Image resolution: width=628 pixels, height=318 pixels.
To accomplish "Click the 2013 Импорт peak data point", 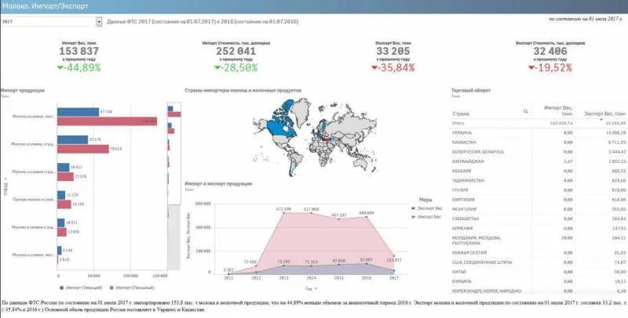I will coord(284,211).
